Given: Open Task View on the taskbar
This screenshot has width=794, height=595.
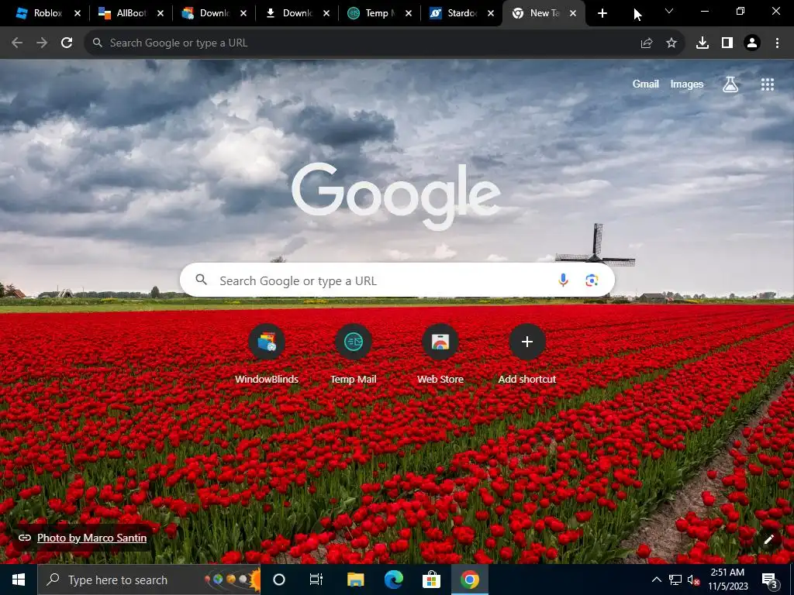Looking at the screenshot, I should pos(316,580).
